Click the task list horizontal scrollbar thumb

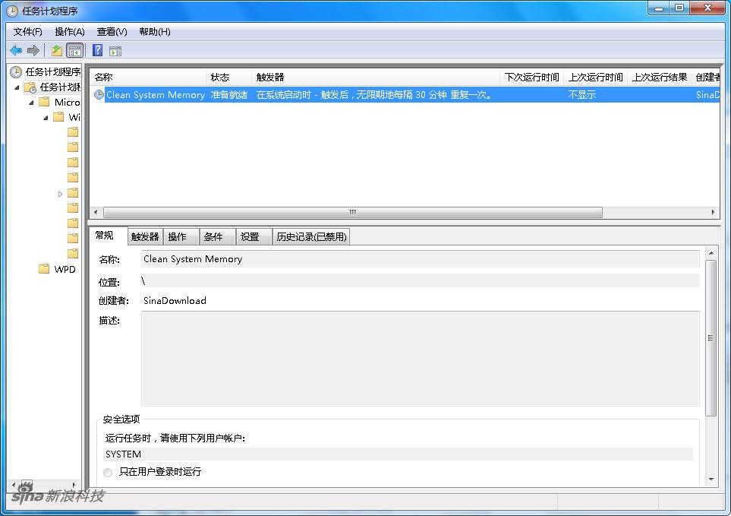(352, 213)
